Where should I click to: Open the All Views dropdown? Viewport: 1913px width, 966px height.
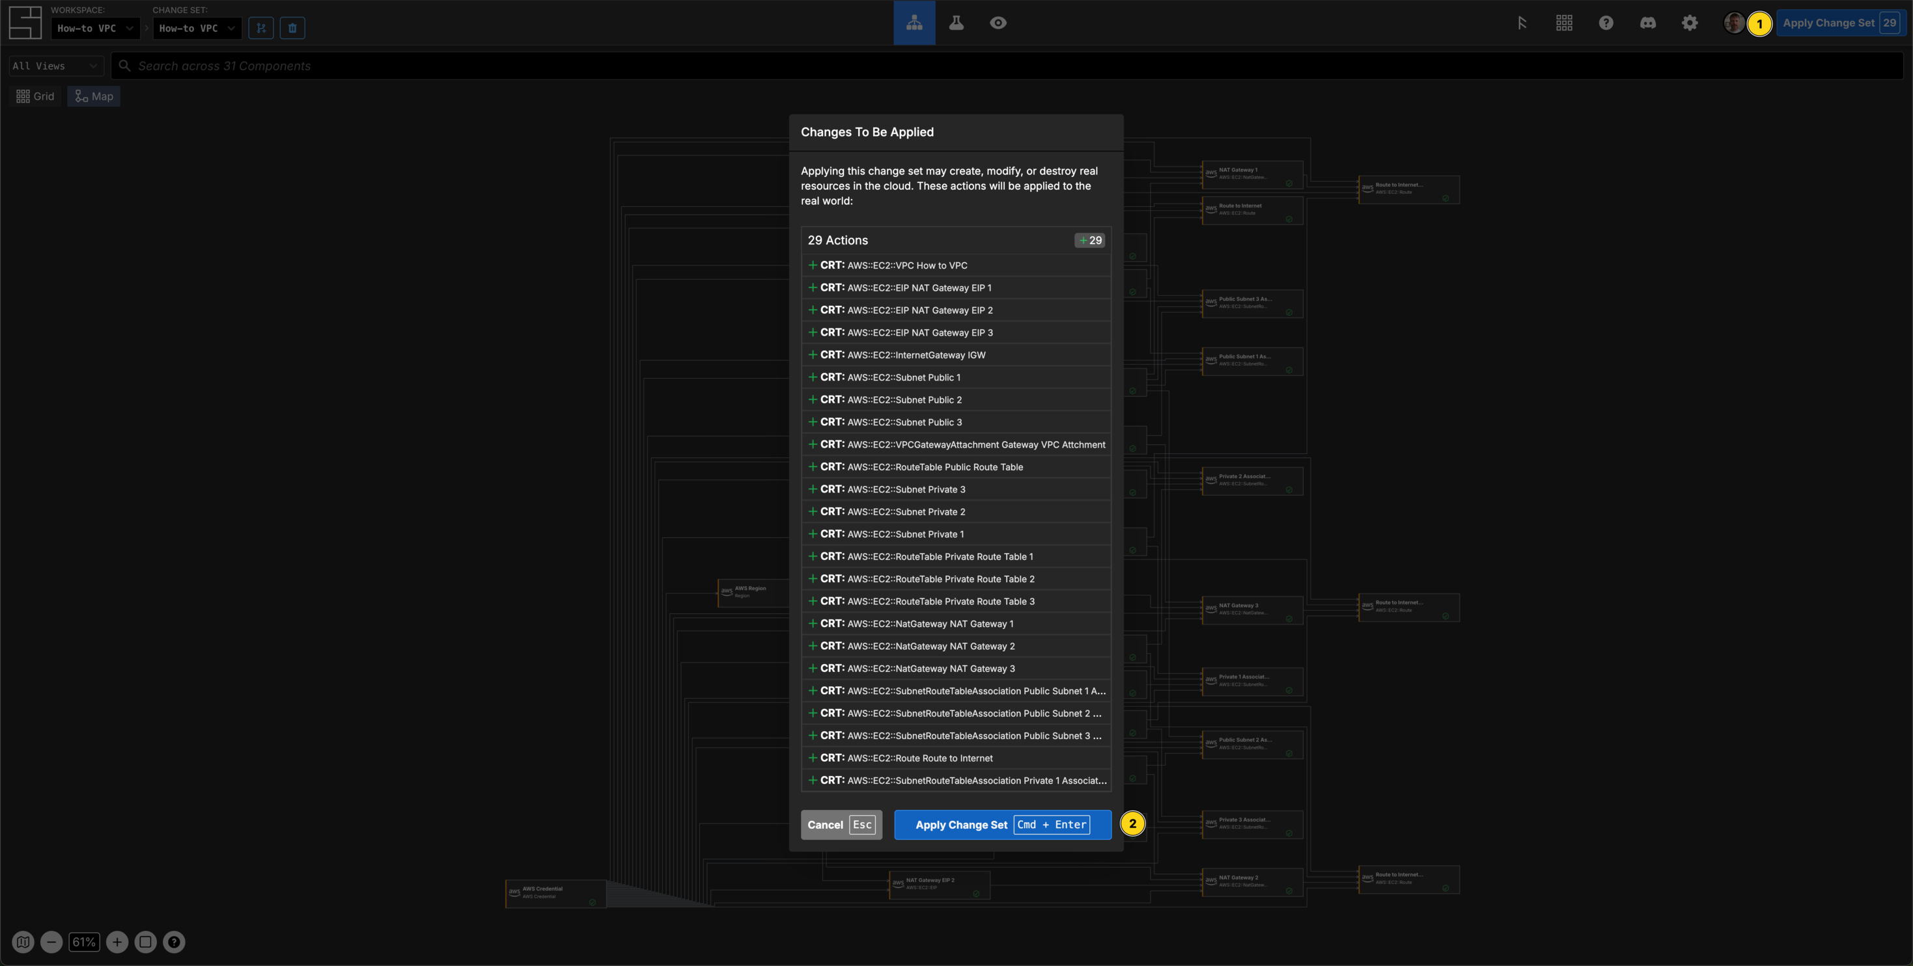click(56, 66)
